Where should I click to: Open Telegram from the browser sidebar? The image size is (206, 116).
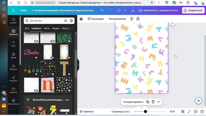[4, 93]
